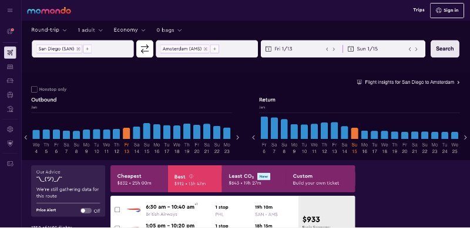Open the Round-trip dropdown
Screen dimensions: 470x228
(x=49, y=30)
